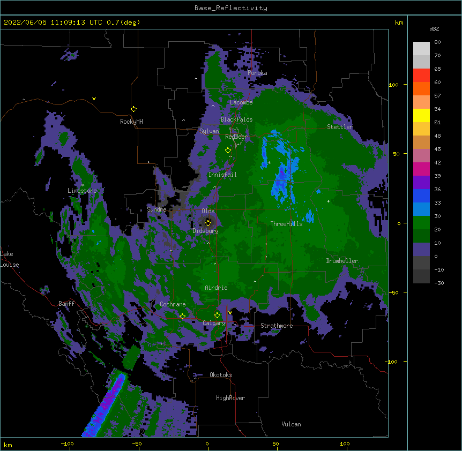Click the -30 value on dBZ scale

[439, 283]
